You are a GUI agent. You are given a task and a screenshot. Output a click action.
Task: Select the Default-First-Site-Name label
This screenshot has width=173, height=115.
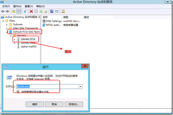26,32
